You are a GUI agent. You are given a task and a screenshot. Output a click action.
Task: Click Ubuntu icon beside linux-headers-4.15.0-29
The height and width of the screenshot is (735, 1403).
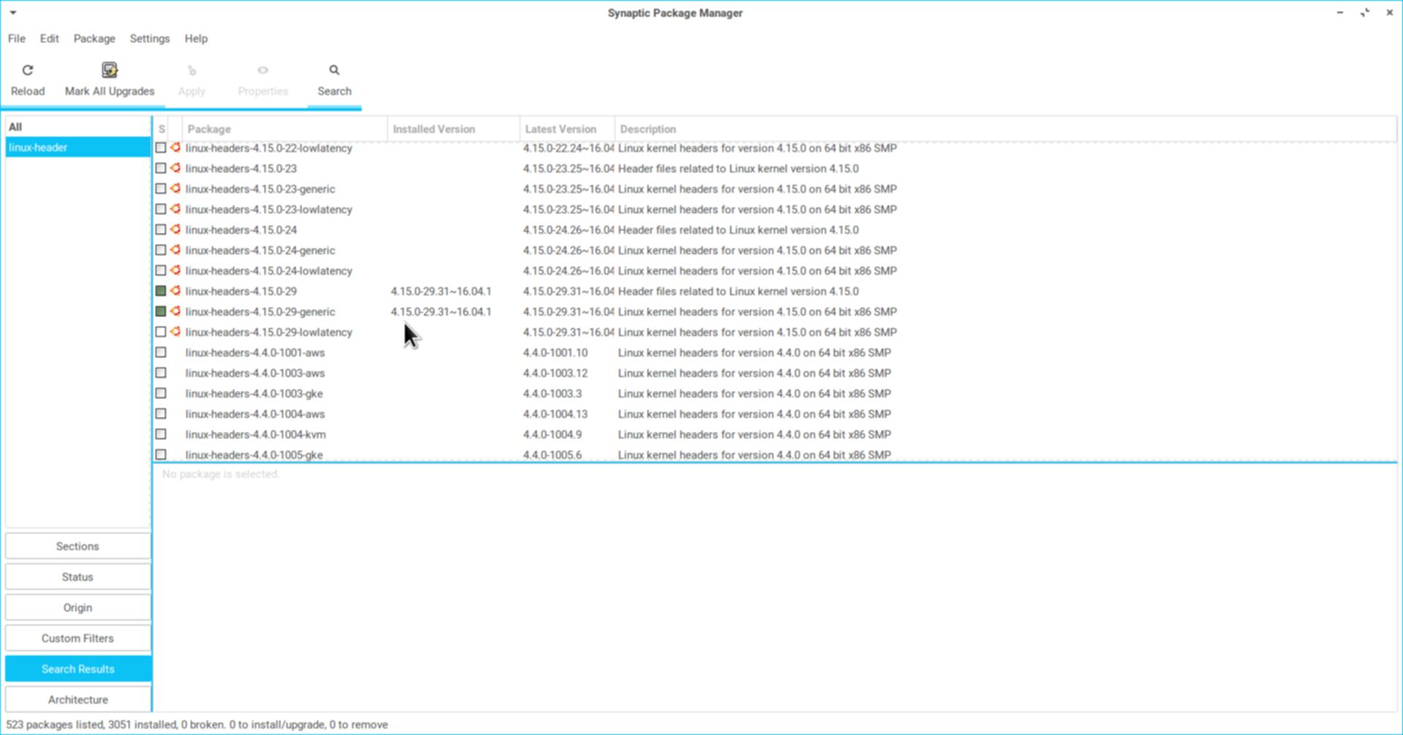tap(175, 291)
